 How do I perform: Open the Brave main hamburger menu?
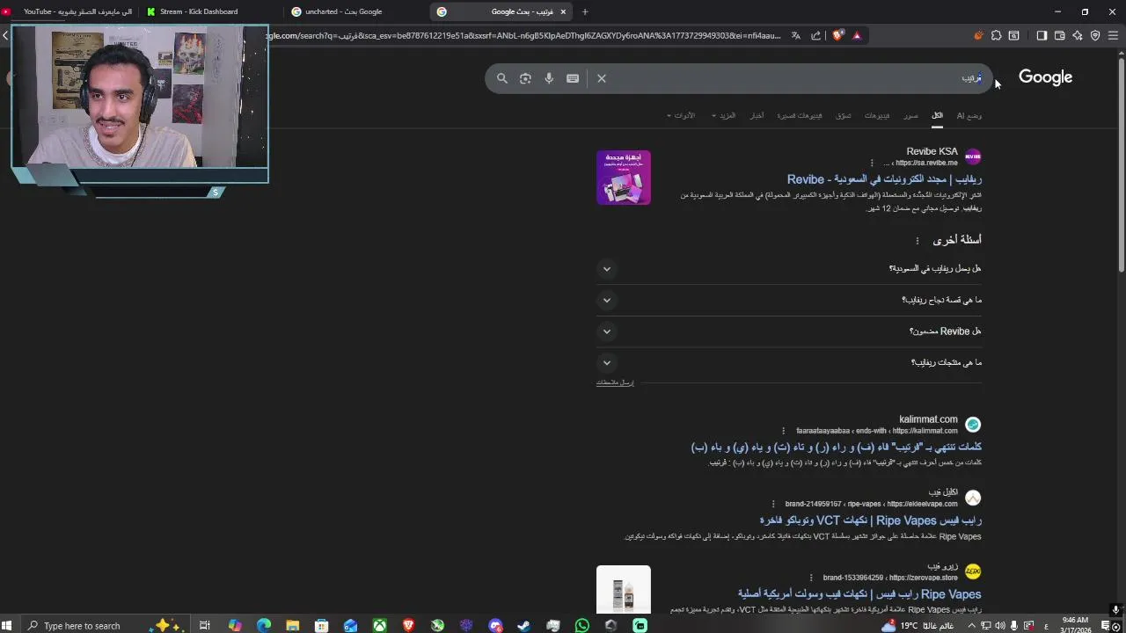coord(1113,35)
